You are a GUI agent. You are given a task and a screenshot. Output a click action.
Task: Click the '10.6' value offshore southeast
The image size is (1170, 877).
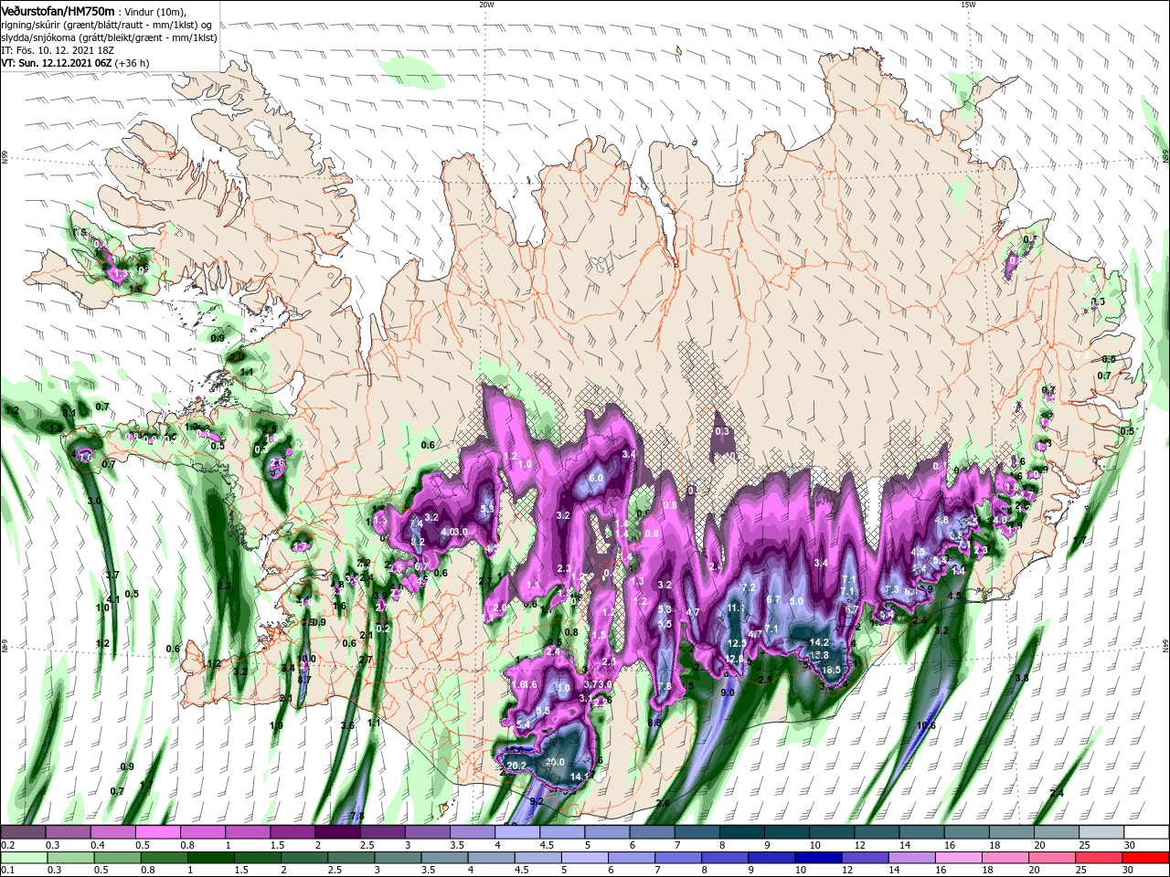pyautogui.click(x=926, y=726)
